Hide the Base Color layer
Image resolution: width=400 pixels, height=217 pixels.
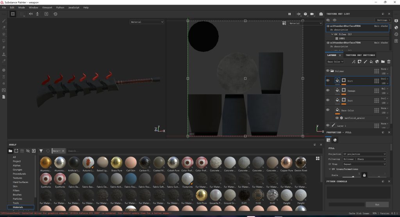coord(328,110)
